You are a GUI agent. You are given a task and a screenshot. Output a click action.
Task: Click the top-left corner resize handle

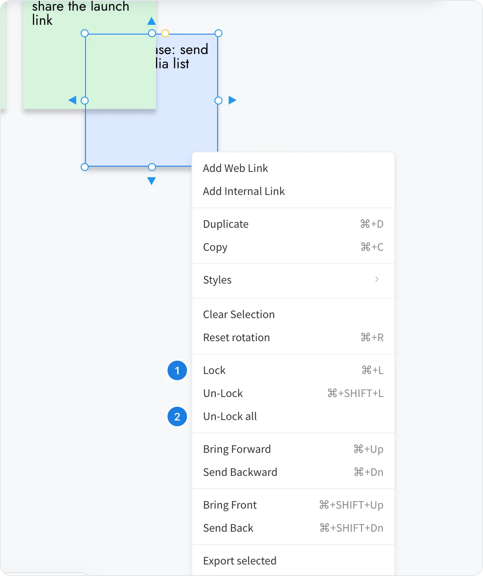pyautogui.click(x=85, y=33)
